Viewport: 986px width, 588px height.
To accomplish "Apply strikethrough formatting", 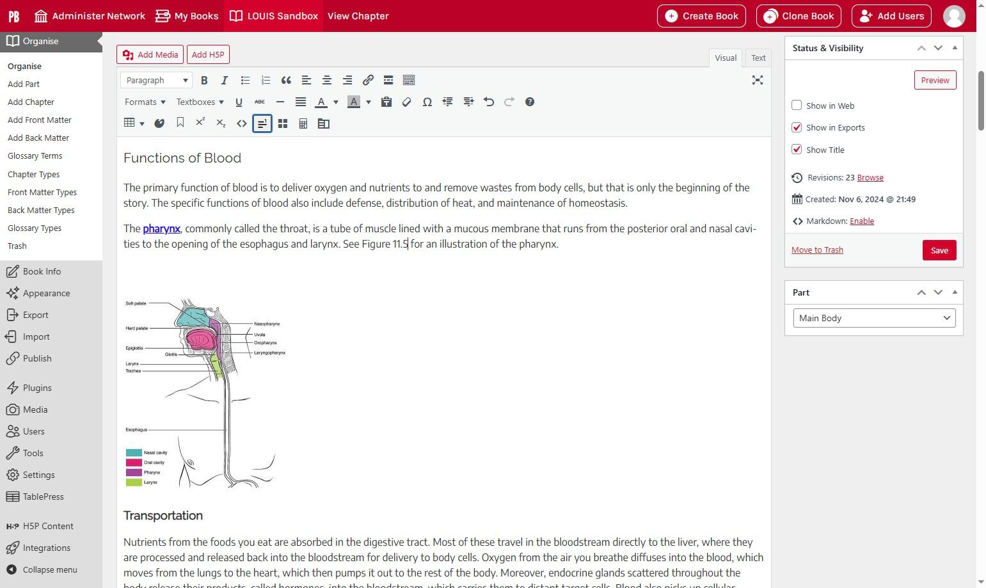I will coord(259,102).
